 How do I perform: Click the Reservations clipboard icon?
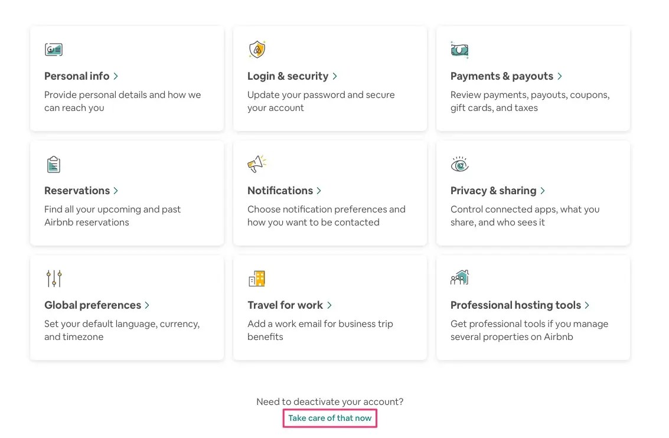53,164
